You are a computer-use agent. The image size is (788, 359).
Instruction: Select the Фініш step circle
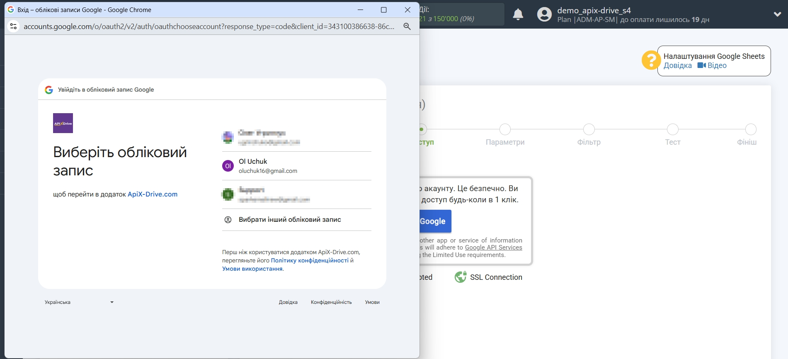point(751,129)
